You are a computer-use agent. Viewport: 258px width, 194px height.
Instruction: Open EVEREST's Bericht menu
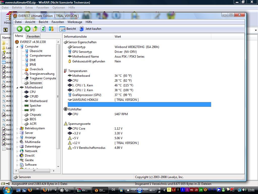(43, 22)
